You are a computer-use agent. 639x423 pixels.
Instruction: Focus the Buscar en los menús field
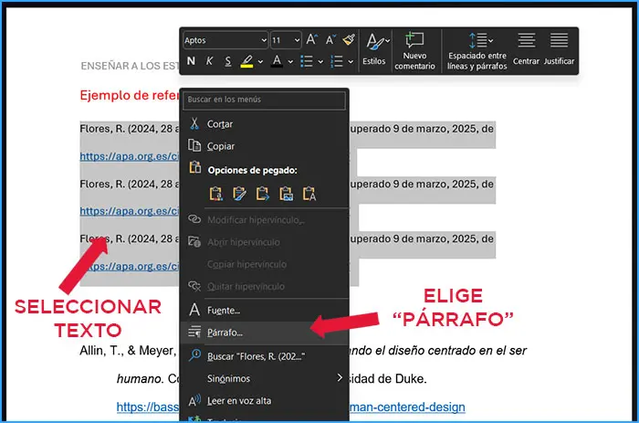click(x=264, y=100)
